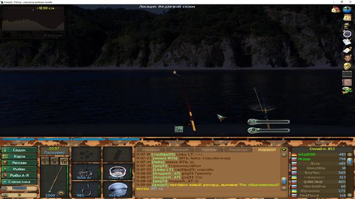Image resolution: width=355 pixels, height=199 pixels.
Task: Switch to the Мировой chat tab
Action: click(267, 150)
